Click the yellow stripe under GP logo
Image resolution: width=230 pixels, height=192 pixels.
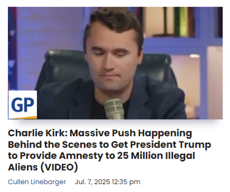pyautogui.click(x=22, y=117)
